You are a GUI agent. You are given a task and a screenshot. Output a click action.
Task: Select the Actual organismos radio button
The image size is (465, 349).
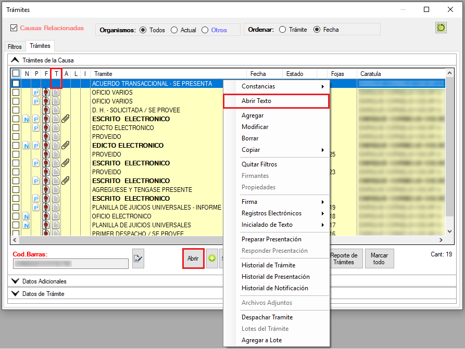click(x=174, y=30)
